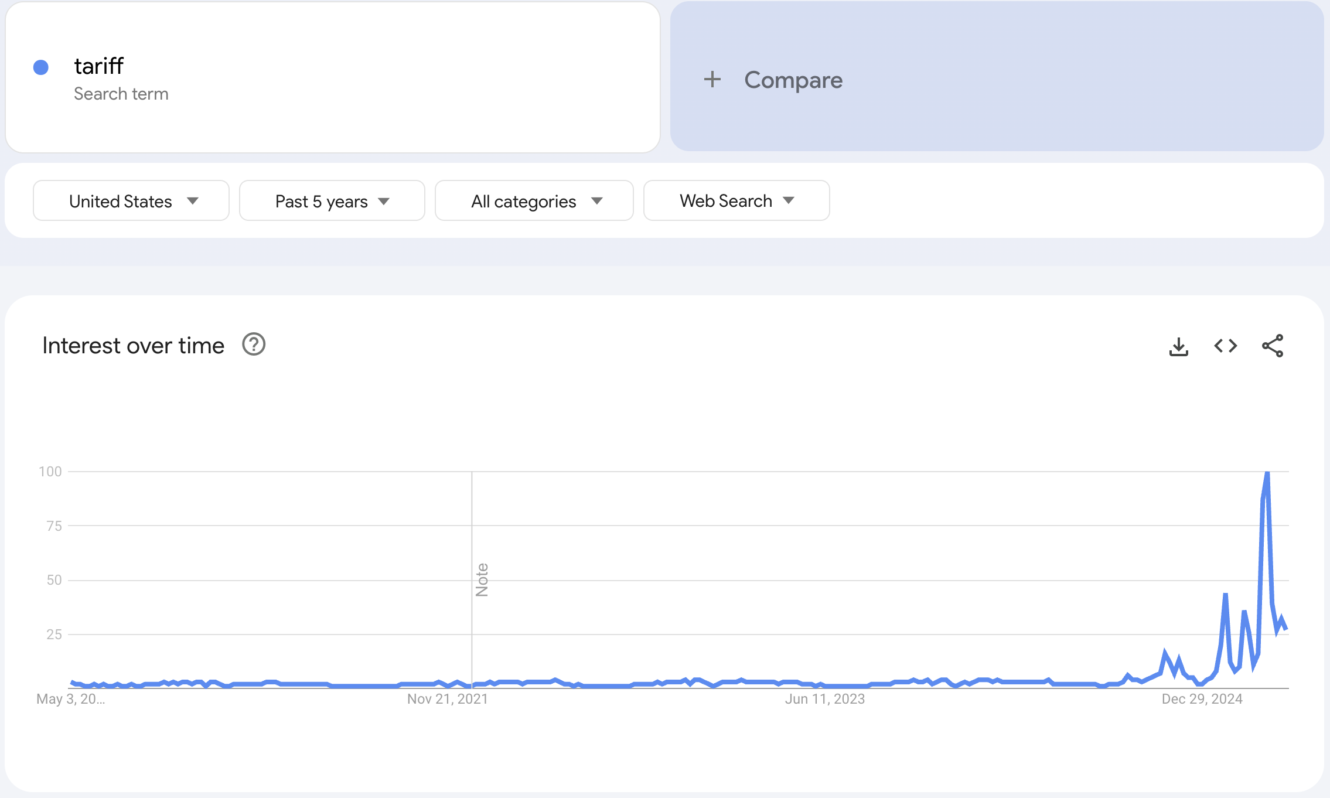The image size is (1330, 798).
Task: Click the plus icon in Compare
Action: click(712, 79)
